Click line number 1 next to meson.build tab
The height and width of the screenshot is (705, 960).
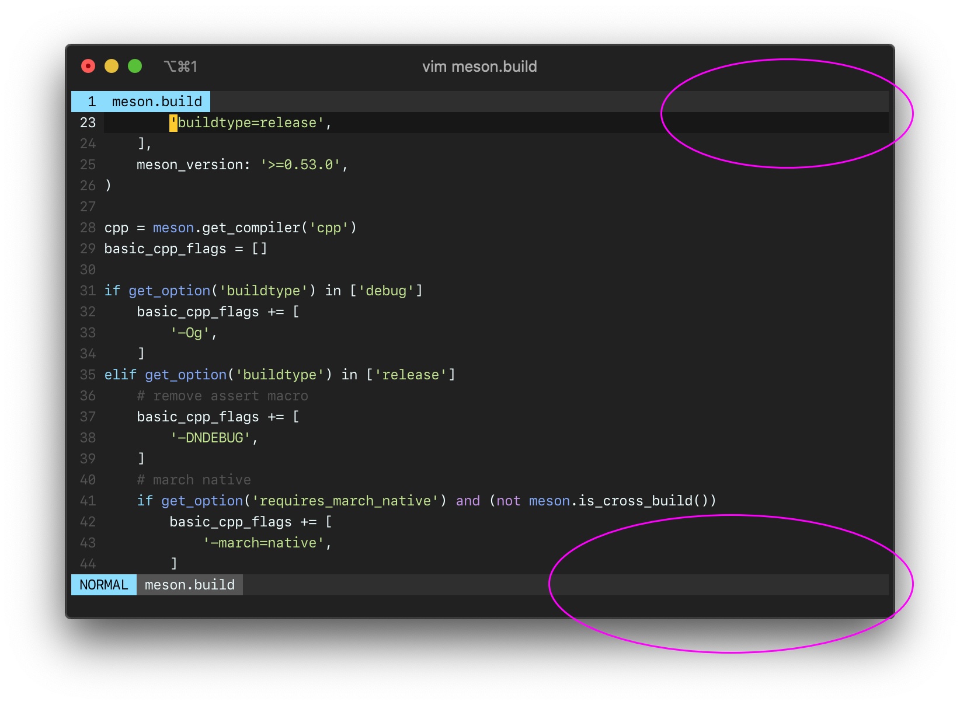coord(91,101)
